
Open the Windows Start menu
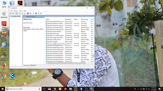click(x=3, y=89)
